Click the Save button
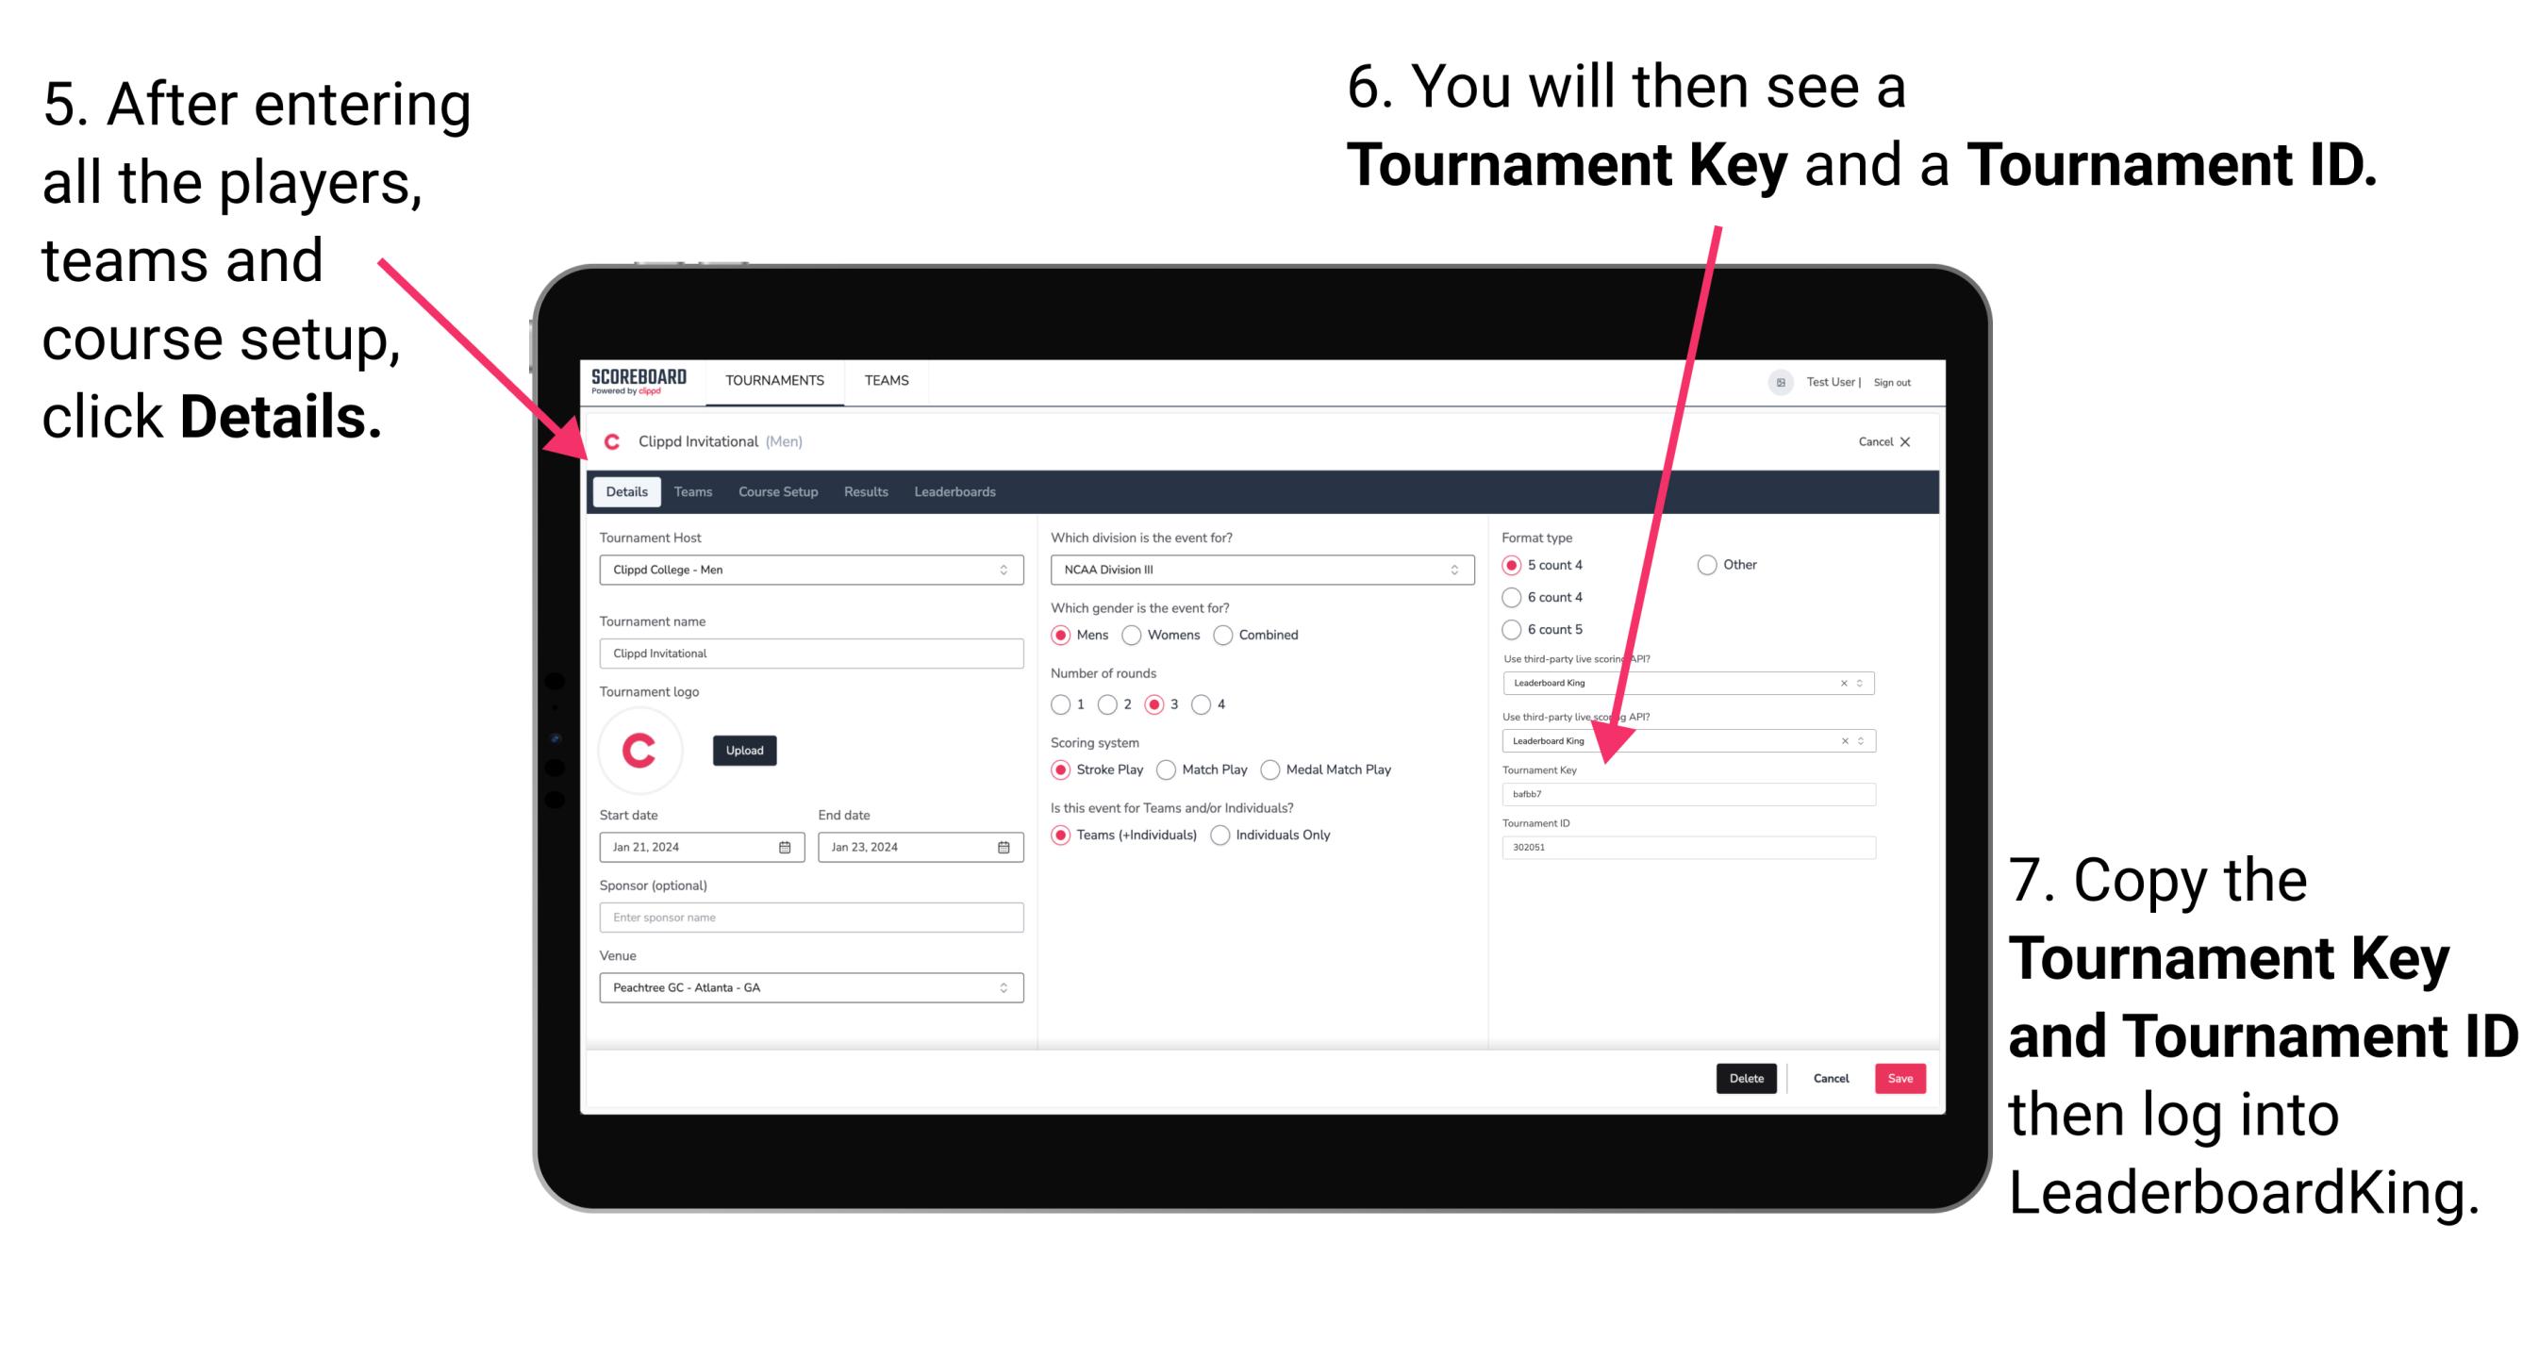2522x1357 pixels. pos(1903,1078)
